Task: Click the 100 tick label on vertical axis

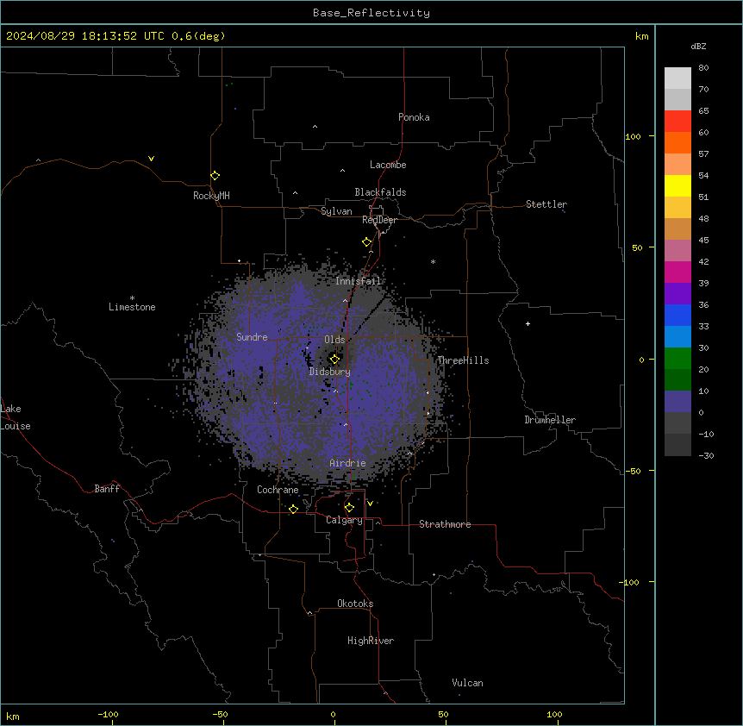Action: tap(633, 136)
